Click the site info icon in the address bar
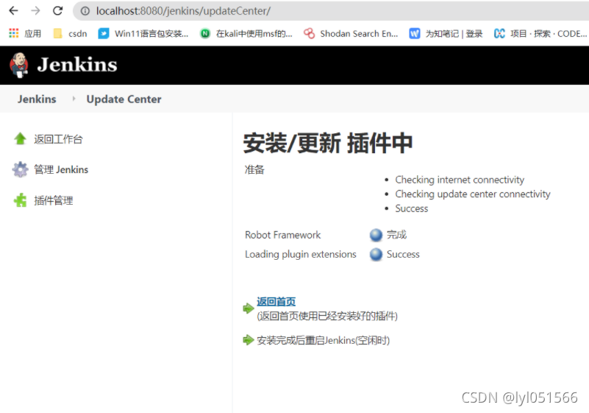Screen dimensions: 589x413 (x=85, y=11)
